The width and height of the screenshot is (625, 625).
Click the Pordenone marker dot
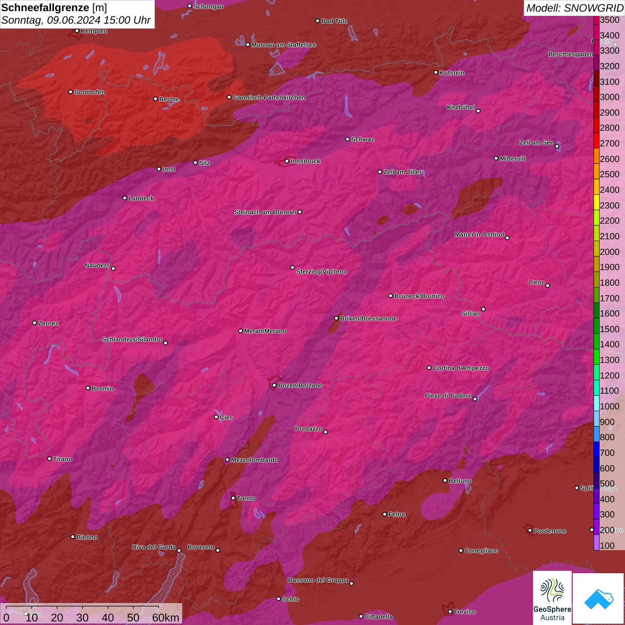tap(530, 531)
